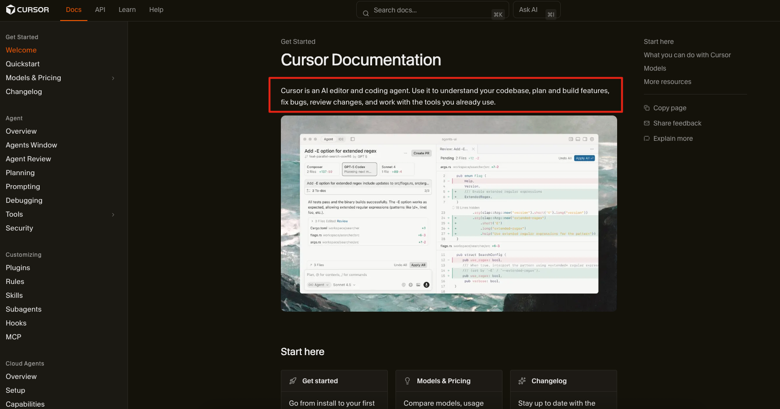The image size is (780, 409).
Task: Switch to the API tab
Action: pos(100,10)
